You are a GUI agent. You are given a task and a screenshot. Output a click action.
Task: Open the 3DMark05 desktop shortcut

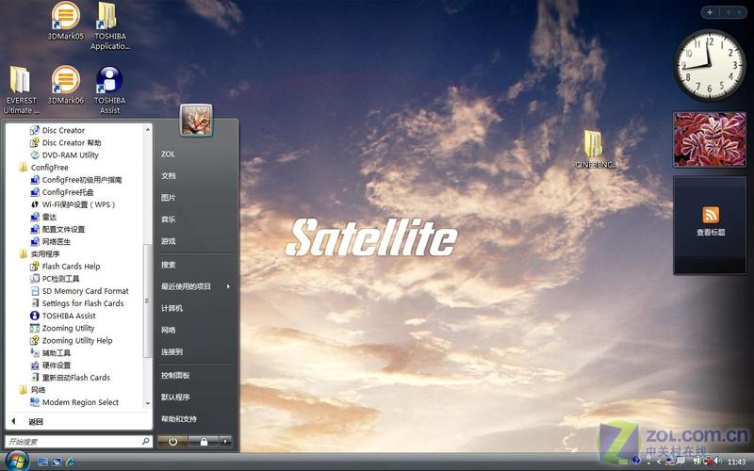65,21
